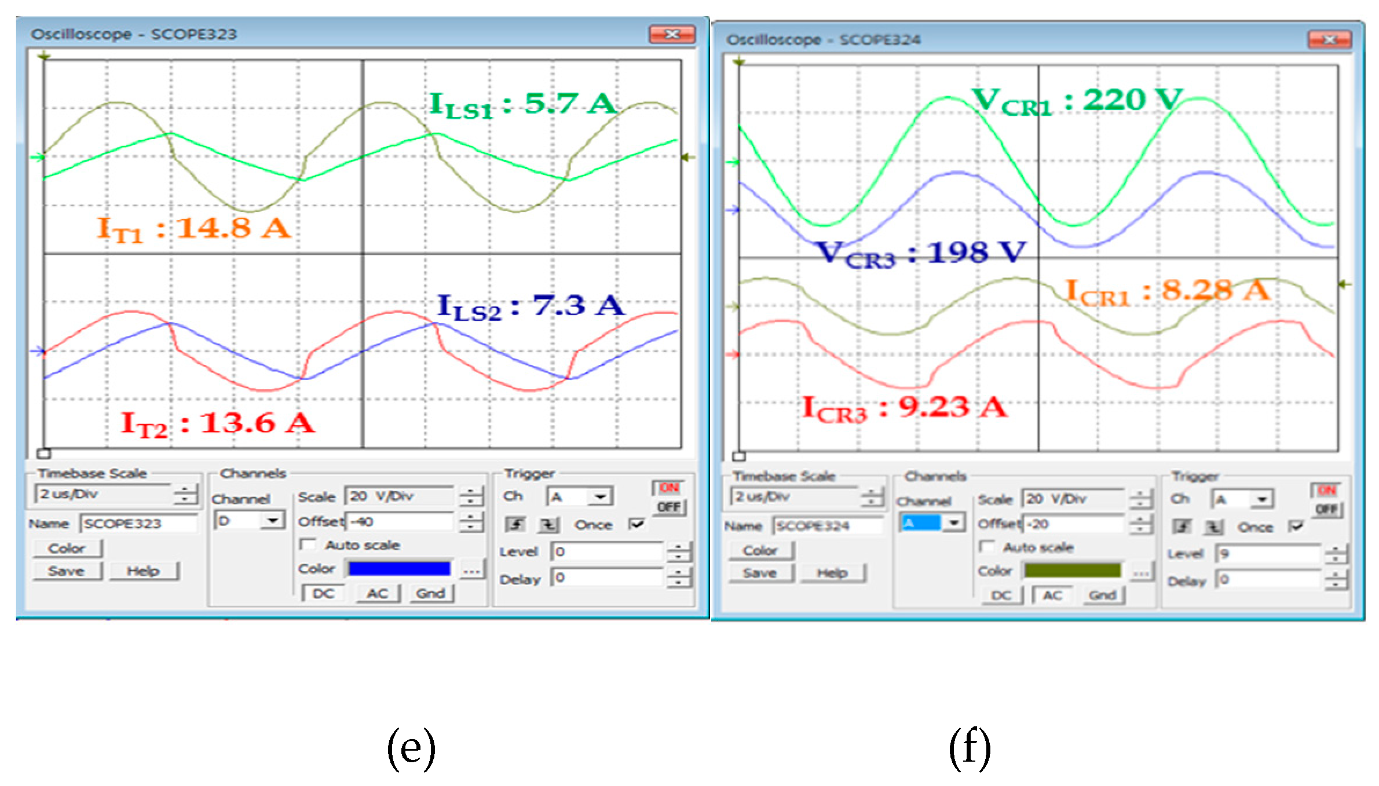Click Color button in SCOPE324 window
Image resolution: width=1379 pixels, height=786 pixels.
(760, 550)
